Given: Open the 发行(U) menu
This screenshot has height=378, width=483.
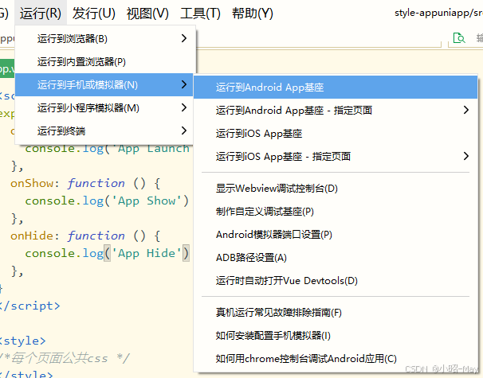Looking at the screenshot, I should coord(93,14).
